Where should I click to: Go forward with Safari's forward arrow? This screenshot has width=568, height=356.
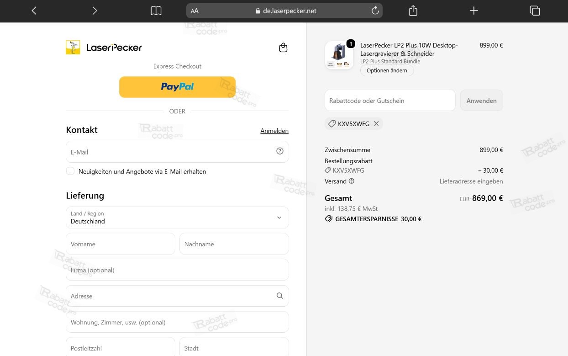[95, 11]
